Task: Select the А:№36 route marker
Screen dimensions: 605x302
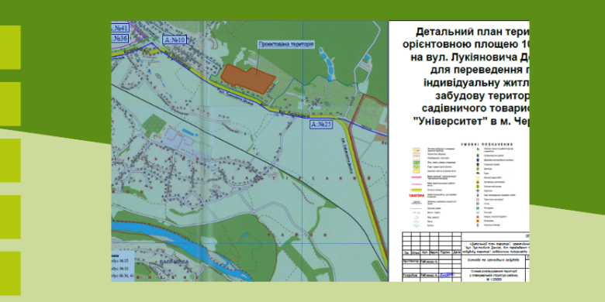Action: pos(120,39)
